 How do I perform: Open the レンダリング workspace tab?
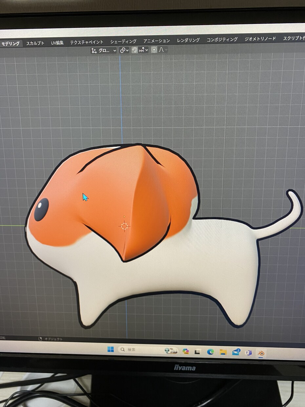coord(188,40)
